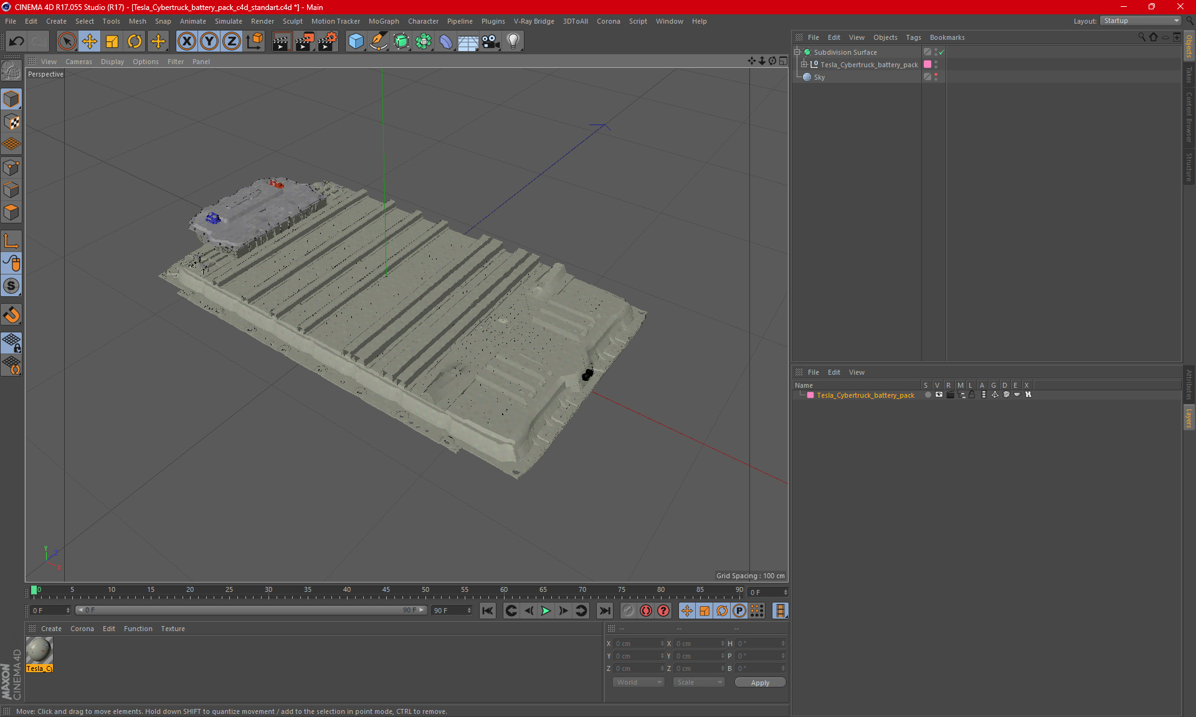This screenshot has height=717, width=1196.
Task: Click the Undo arrow icon
Action: pyautogui.click(x=16, y=42)
